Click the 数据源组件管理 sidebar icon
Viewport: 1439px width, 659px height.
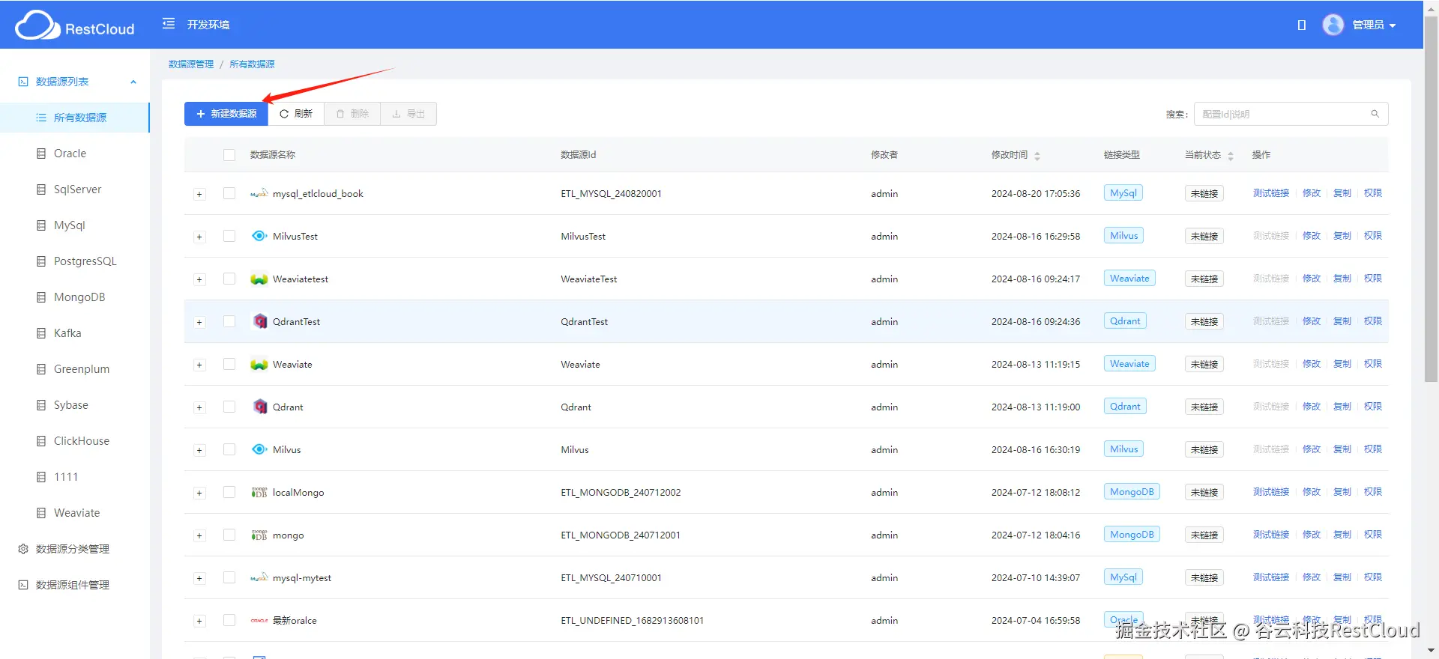(x=23, y=585)
